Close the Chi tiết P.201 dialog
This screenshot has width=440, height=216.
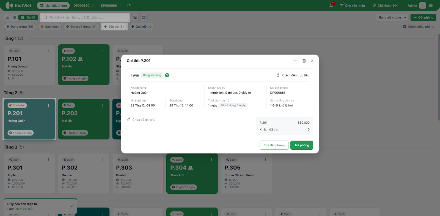312,61
